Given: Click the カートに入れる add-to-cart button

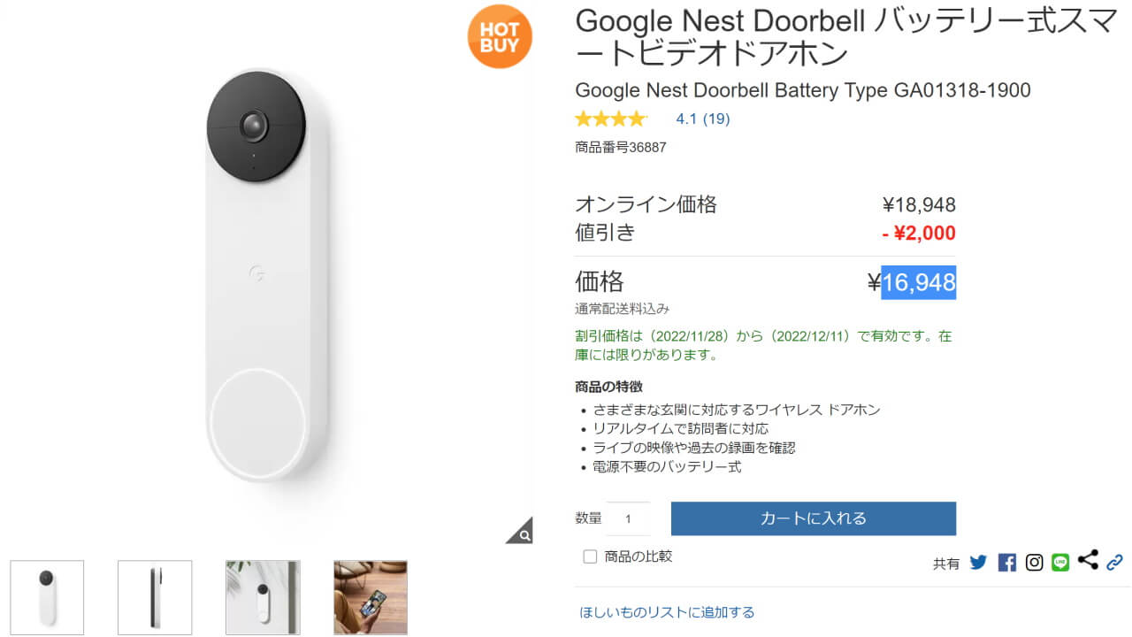Looking at the screenshot, I should click(x=813, y=518).
